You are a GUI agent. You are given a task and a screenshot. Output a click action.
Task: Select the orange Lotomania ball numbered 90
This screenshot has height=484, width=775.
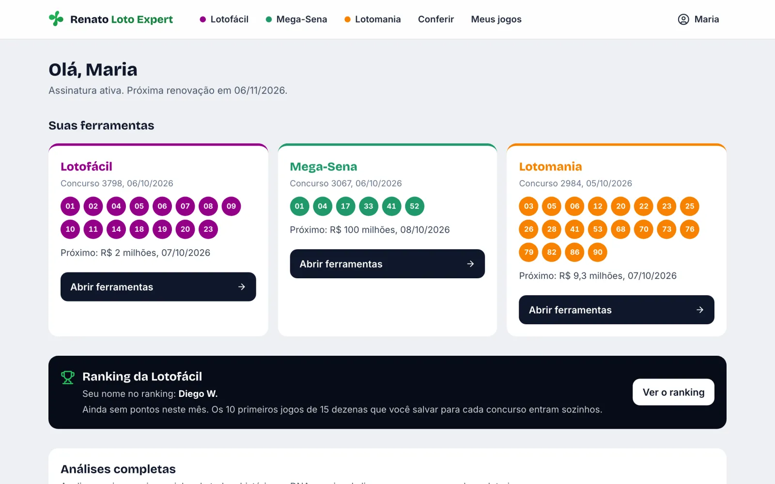[598, 252]
